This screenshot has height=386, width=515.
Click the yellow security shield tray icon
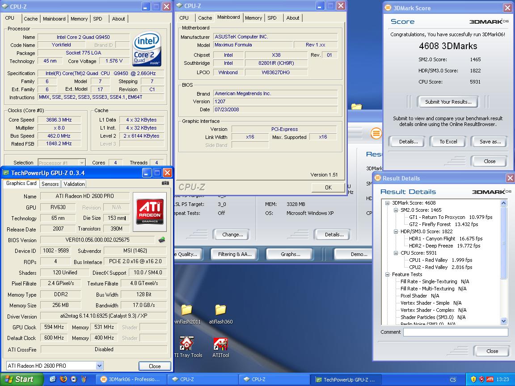tap(473, 379)
